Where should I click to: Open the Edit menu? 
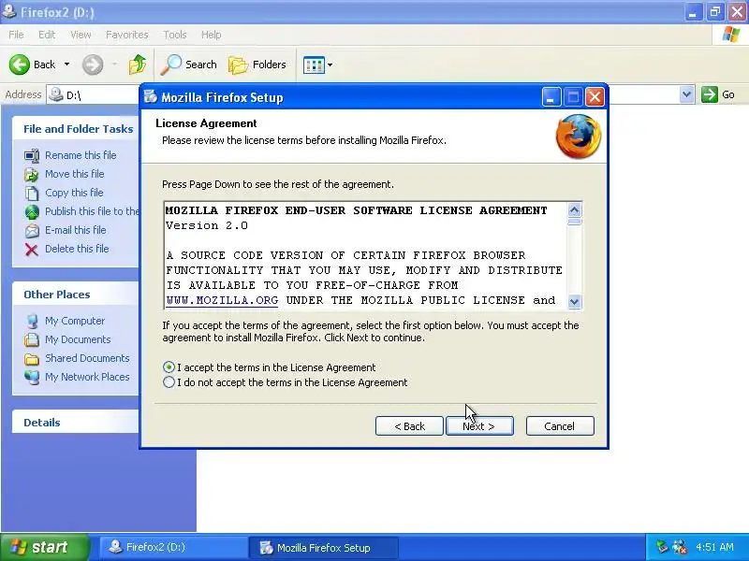(x=46, y=35)
